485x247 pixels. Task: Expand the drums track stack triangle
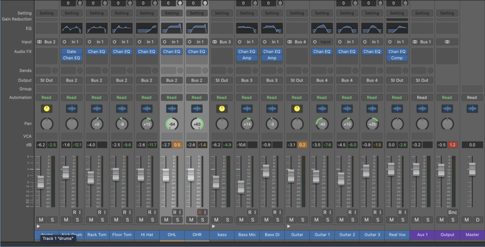(x=38, y=226)
